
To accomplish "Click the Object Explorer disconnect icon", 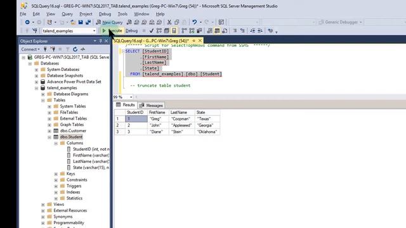I will pos(53,49).
